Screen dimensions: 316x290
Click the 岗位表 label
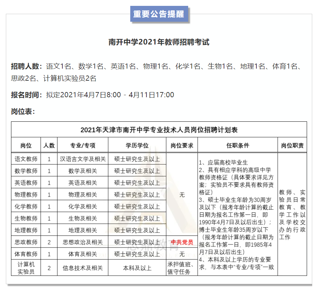(x=23, y=111)
